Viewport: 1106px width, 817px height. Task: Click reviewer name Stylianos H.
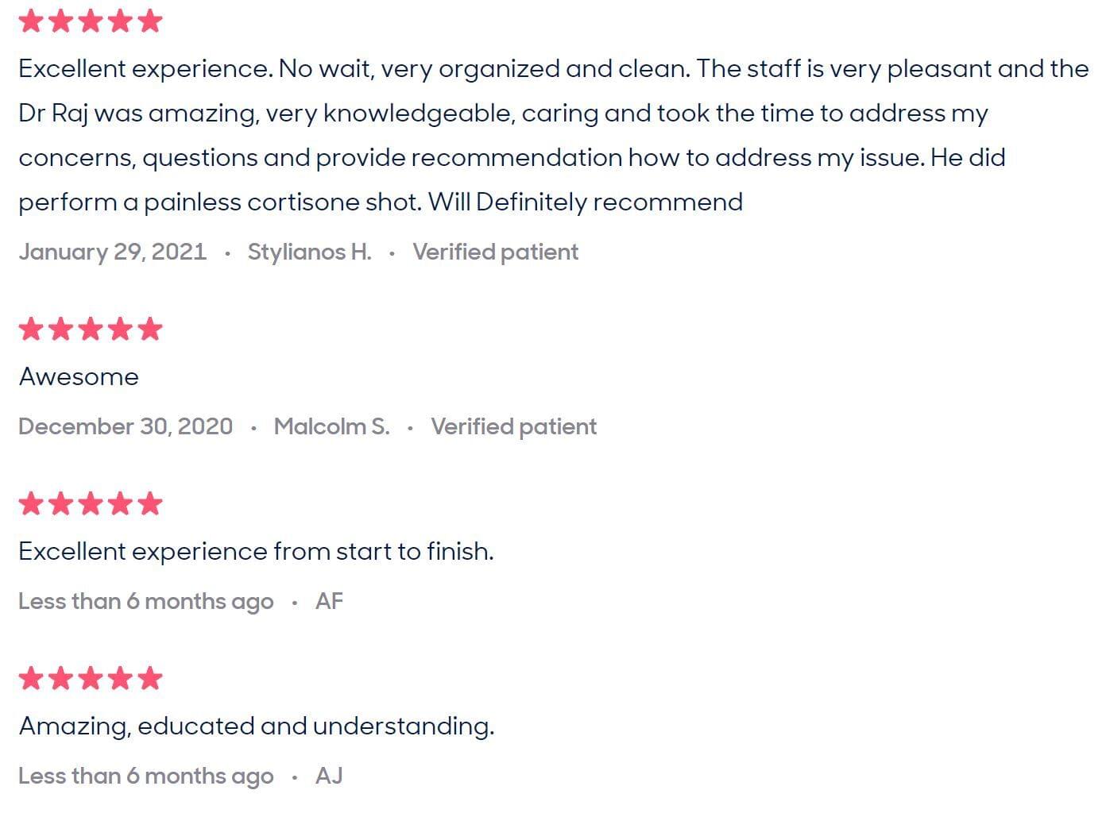coord(309,252)
